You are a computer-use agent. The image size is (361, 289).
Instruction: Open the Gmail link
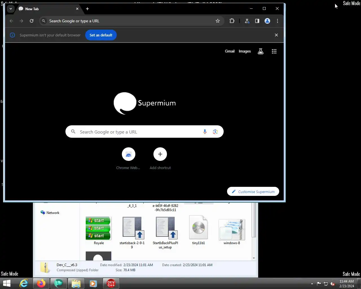pyautogui.click(x=230, y=51)
